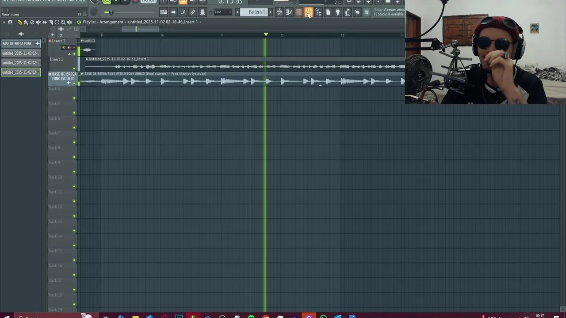This screenshot has height=318, width=566.
Task: Select second picker item untitled_2025-11-02
Action: [x=21, y=53]
